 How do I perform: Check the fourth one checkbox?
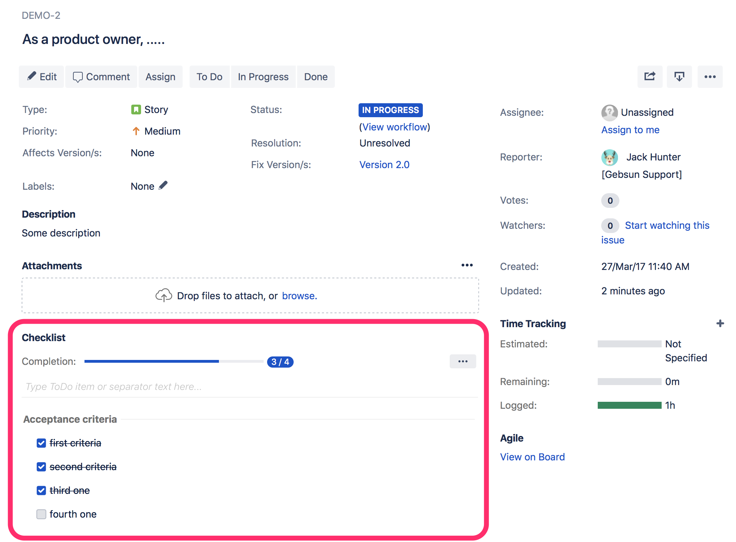pos(41,514)
